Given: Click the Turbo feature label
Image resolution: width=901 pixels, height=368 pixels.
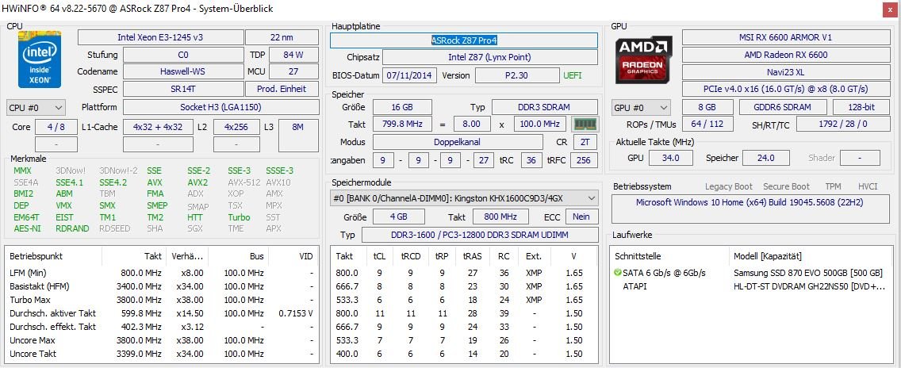Looking at the screenshot, I should (x=239, y=217).
